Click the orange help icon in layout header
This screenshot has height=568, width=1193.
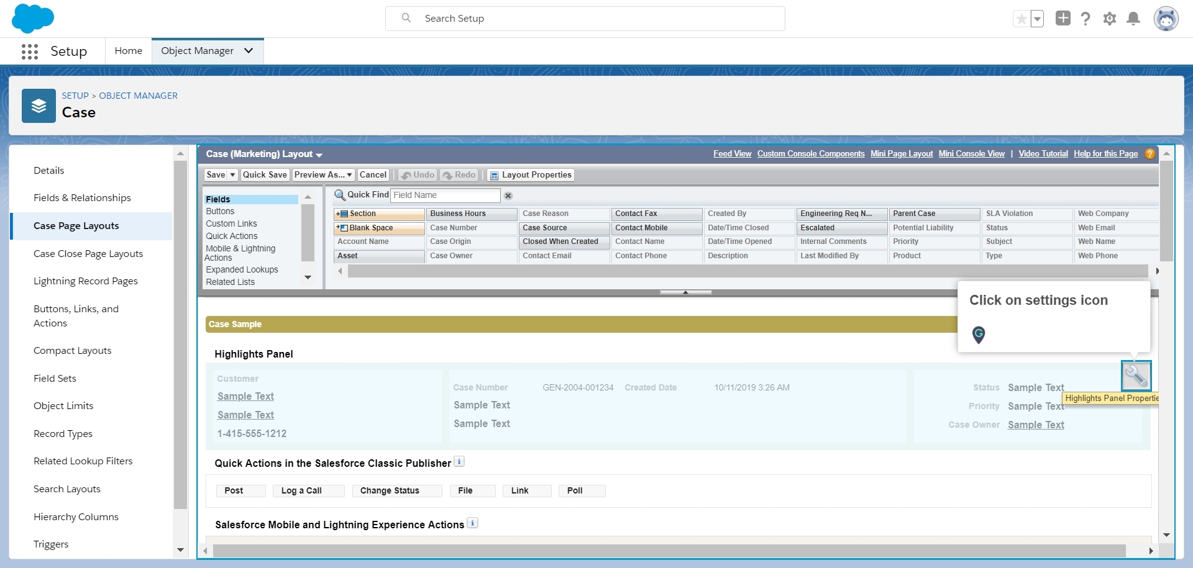point(1150,154)
